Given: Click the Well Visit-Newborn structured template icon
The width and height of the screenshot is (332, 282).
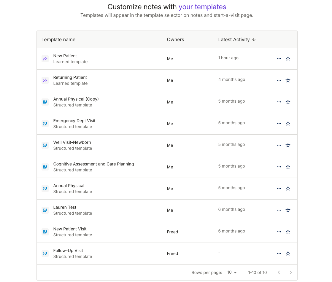Looking at the screenshot, I should 45,145.
